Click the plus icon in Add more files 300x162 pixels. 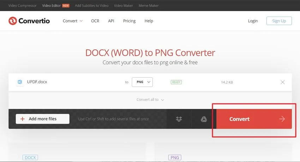23,119
